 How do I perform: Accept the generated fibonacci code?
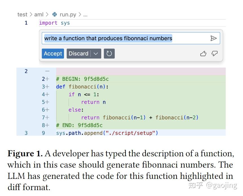point(53,54)
